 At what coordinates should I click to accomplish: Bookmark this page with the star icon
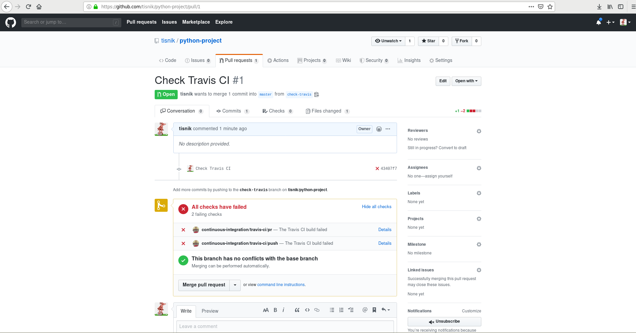tap(550, 7)
